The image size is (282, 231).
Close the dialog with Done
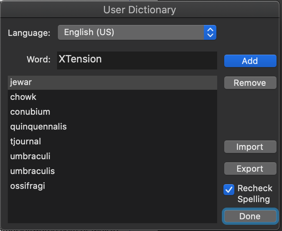[x=250, y=216]
